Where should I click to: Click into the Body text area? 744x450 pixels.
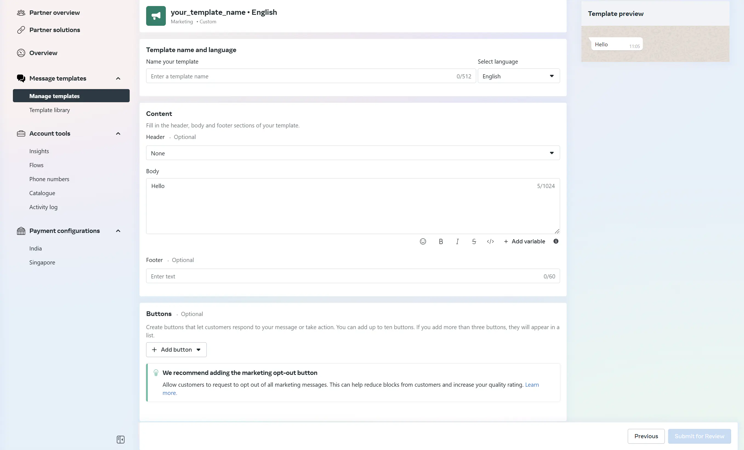[x=353, y=206]
